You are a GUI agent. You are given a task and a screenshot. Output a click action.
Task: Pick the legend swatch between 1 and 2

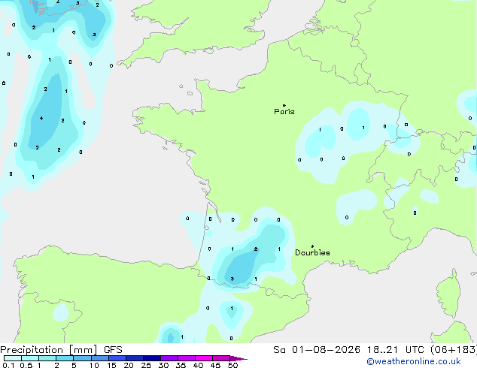47,358
